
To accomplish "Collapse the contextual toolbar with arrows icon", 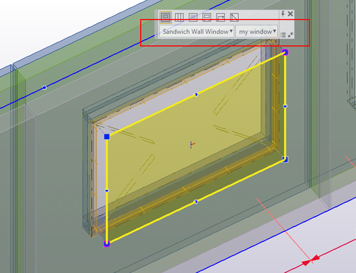I will click(290, 35).
